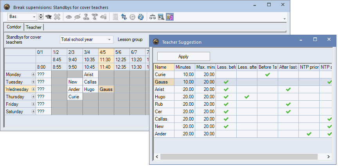Image resolution: width=338 pixels, height=167 pixels.
Task: Select Hugo cell on Wednesday
Action: [90, 89]
